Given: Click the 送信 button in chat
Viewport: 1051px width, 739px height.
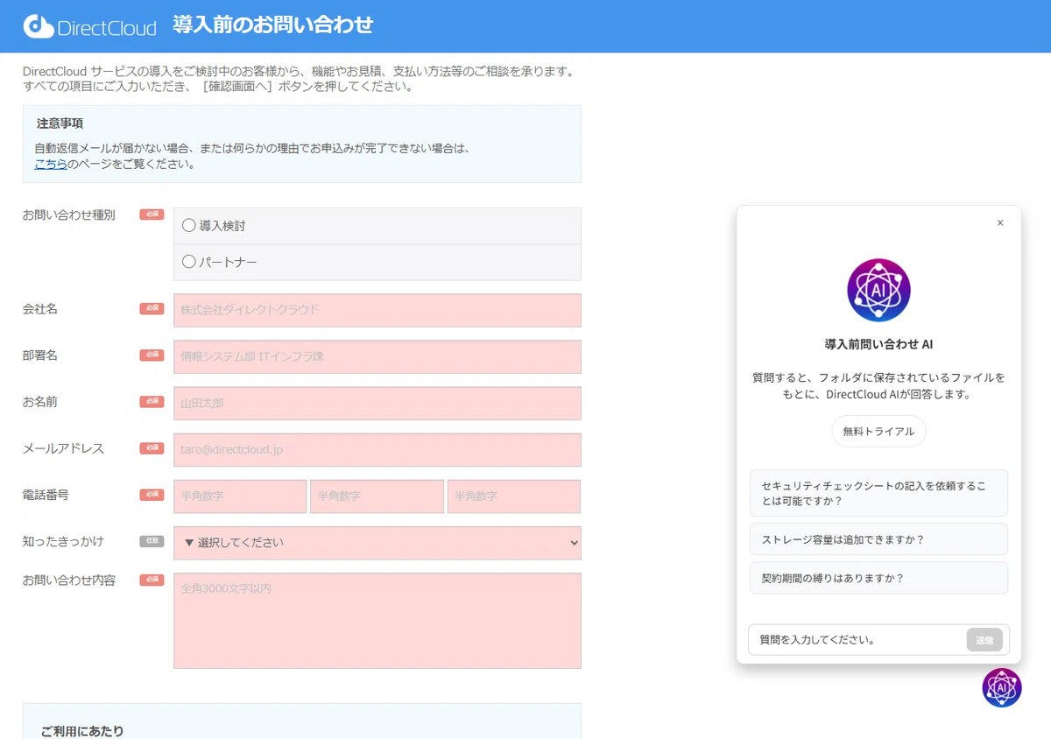Looking at the screenshot, I should pos(984,640).
